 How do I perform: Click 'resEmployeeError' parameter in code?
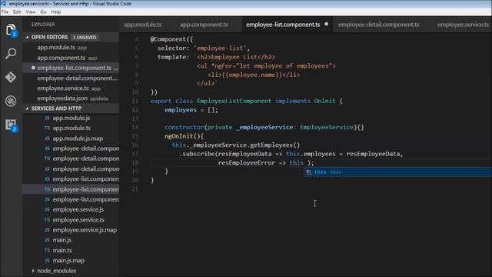(x=246, y=162)
